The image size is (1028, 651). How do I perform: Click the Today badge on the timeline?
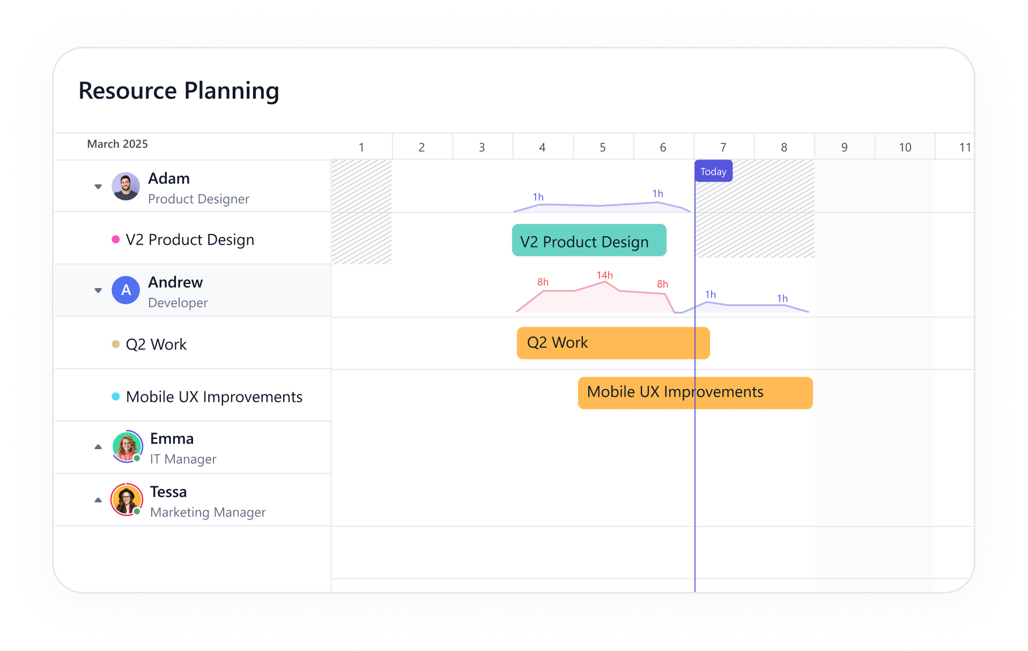pos(713,171)
